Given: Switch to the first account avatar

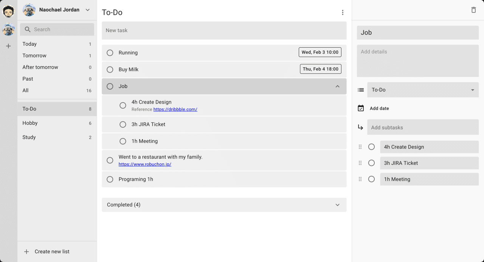Looking at the screenshot, I should [x=8, y=11].
